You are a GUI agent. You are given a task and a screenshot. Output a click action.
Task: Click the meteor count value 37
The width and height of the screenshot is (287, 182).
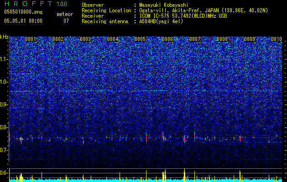66,21
